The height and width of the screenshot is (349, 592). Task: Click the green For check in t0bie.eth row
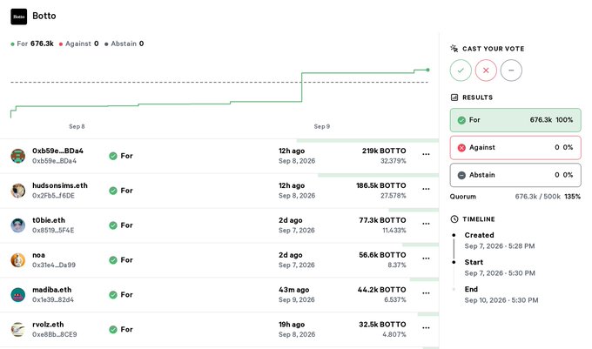pos(113,225)
